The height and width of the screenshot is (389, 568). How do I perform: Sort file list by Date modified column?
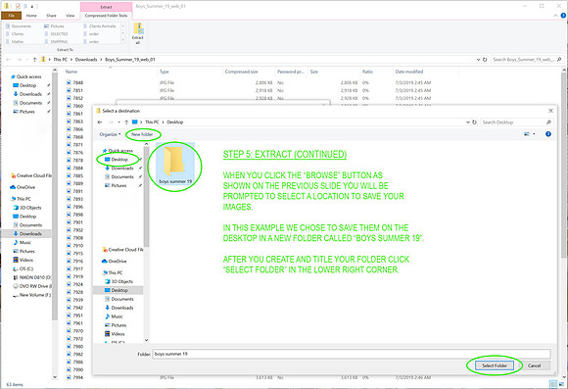[409, 72]
